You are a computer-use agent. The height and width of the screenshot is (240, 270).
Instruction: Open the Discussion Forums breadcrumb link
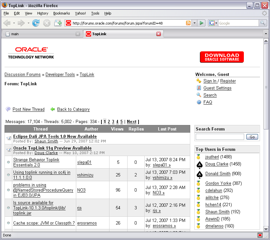click(23, 74)
